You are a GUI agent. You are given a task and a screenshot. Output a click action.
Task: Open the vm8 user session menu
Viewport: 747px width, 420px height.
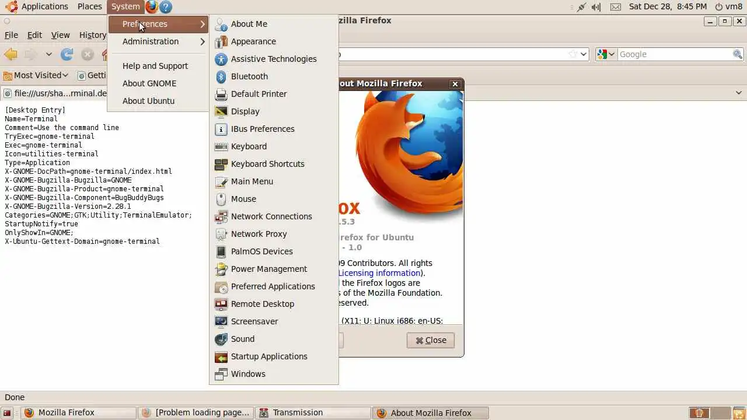pyautogui.click(x=728, y=7)
